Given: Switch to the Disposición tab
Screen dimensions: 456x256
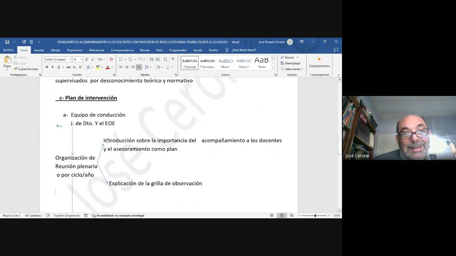Looking at the screenshot, I should [x=74, y=50].
